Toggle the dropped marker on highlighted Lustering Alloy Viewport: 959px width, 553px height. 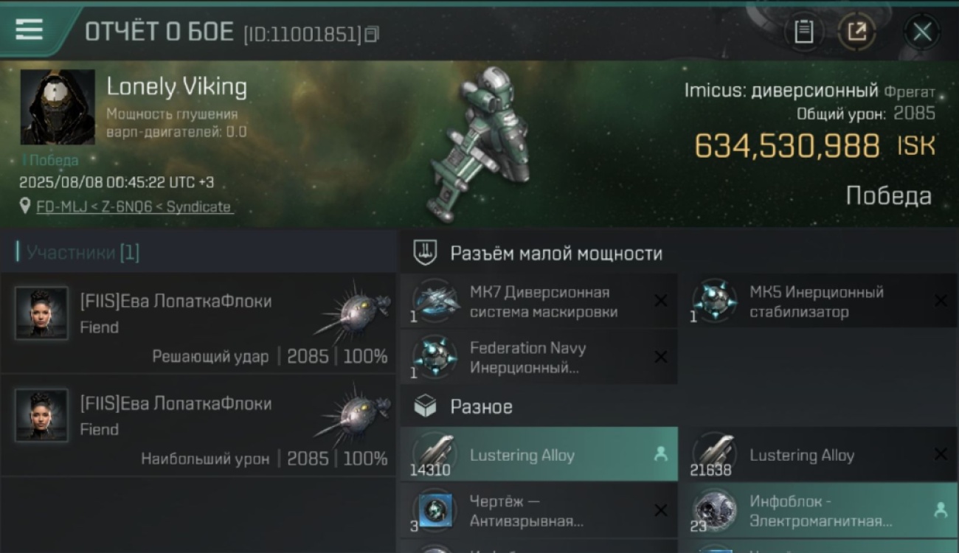pyautogui.click(x=661, y=454)
